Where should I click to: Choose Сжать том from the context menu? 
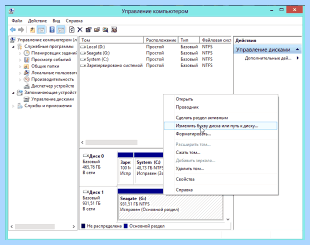coord(220,152)
